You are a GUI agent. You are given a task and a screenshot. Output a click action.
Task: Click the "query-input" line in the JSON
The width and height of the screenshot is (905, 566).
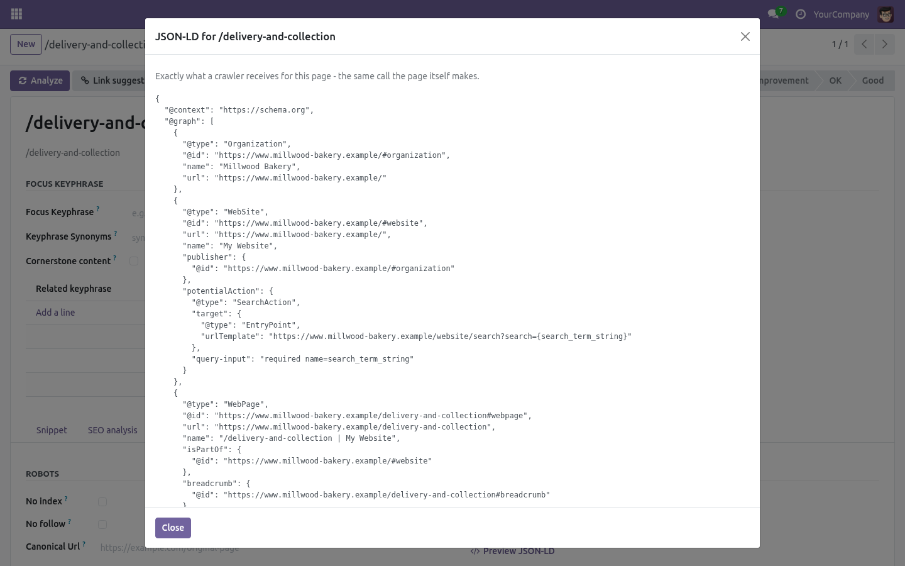point(303,359)
